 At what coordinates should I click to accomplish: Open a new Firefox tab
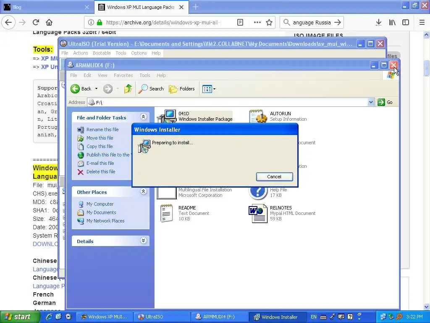click(196, 7)
